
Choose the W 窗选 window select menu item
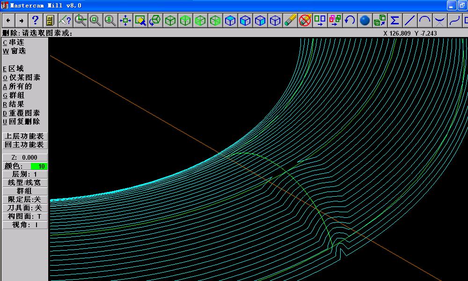pyautogui.click(x=15, y=51)
